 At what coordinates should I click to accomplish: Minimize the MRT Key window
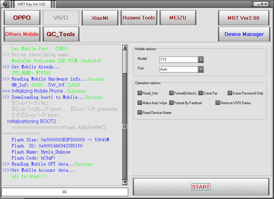click(258, 4)
